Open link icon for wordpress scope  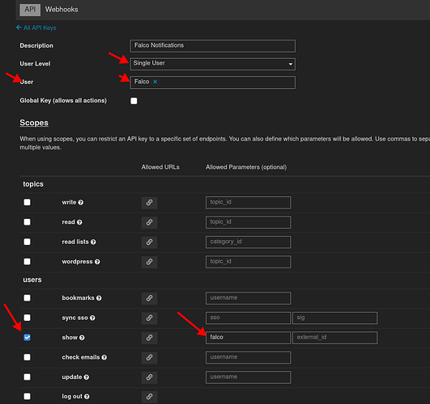tap(149, 262)
